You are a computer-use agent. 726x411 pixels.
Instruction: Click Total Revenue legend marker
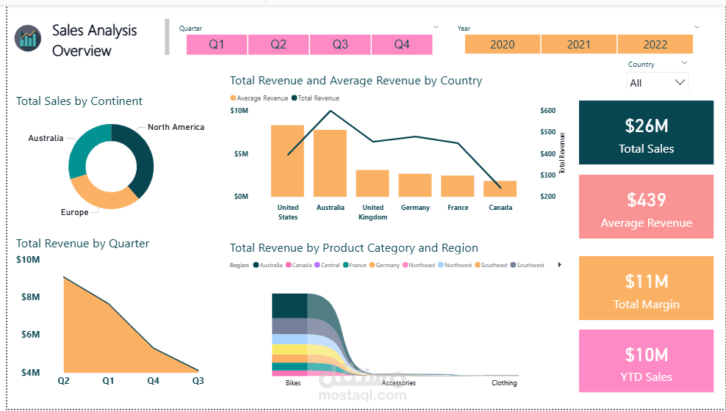point(295,98)
